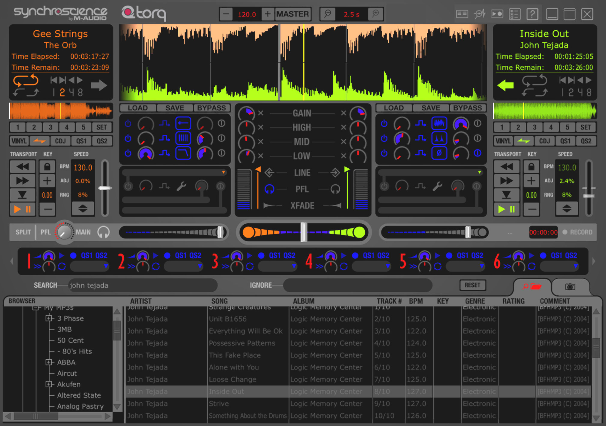Play or pause the left deck
This screenshot has height=426, width=606.
(x=23, y=209)
